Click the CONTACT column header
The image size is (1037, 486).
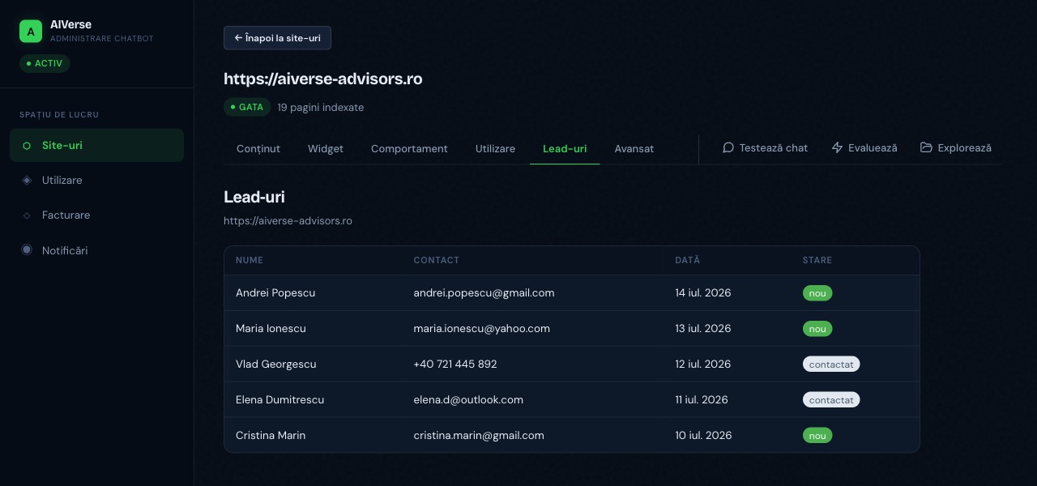point(437,260)
